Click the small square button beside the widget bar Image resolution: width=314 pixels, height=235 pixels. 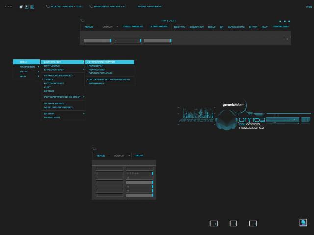[x=306, y=119]
